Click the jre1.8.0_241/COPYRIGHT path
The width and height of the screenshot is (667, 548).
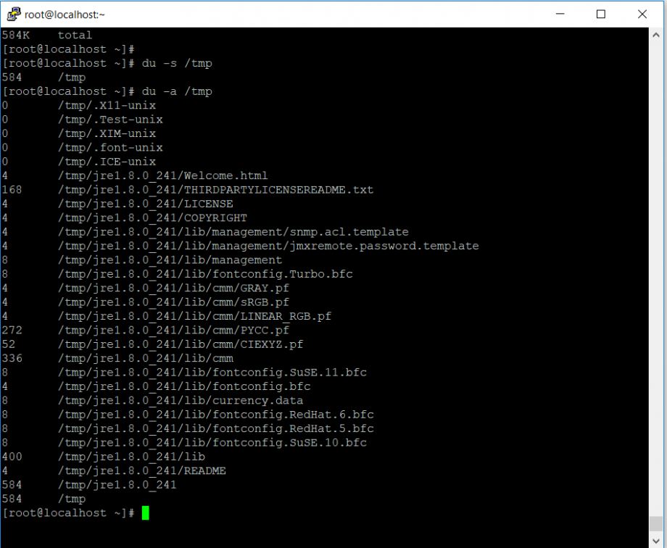[x=152, y=218]
